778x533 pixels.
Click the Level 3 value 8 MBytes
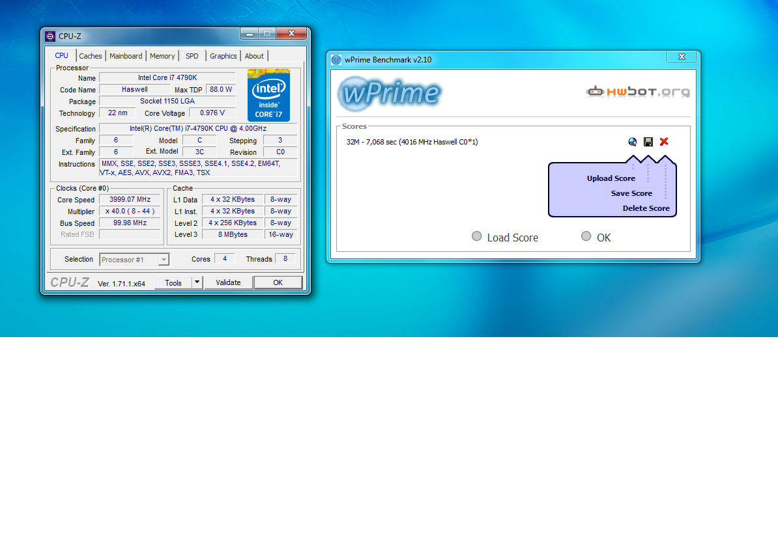click(233, 234)
